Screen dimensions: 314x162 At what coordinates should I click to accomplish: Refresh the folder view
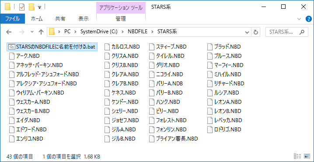click(255, 32)
